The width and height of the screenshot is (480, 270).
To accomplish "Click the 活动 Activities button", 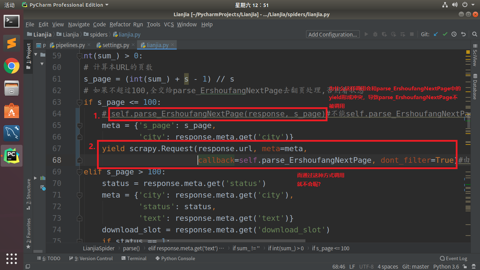I will click(9, 5).
